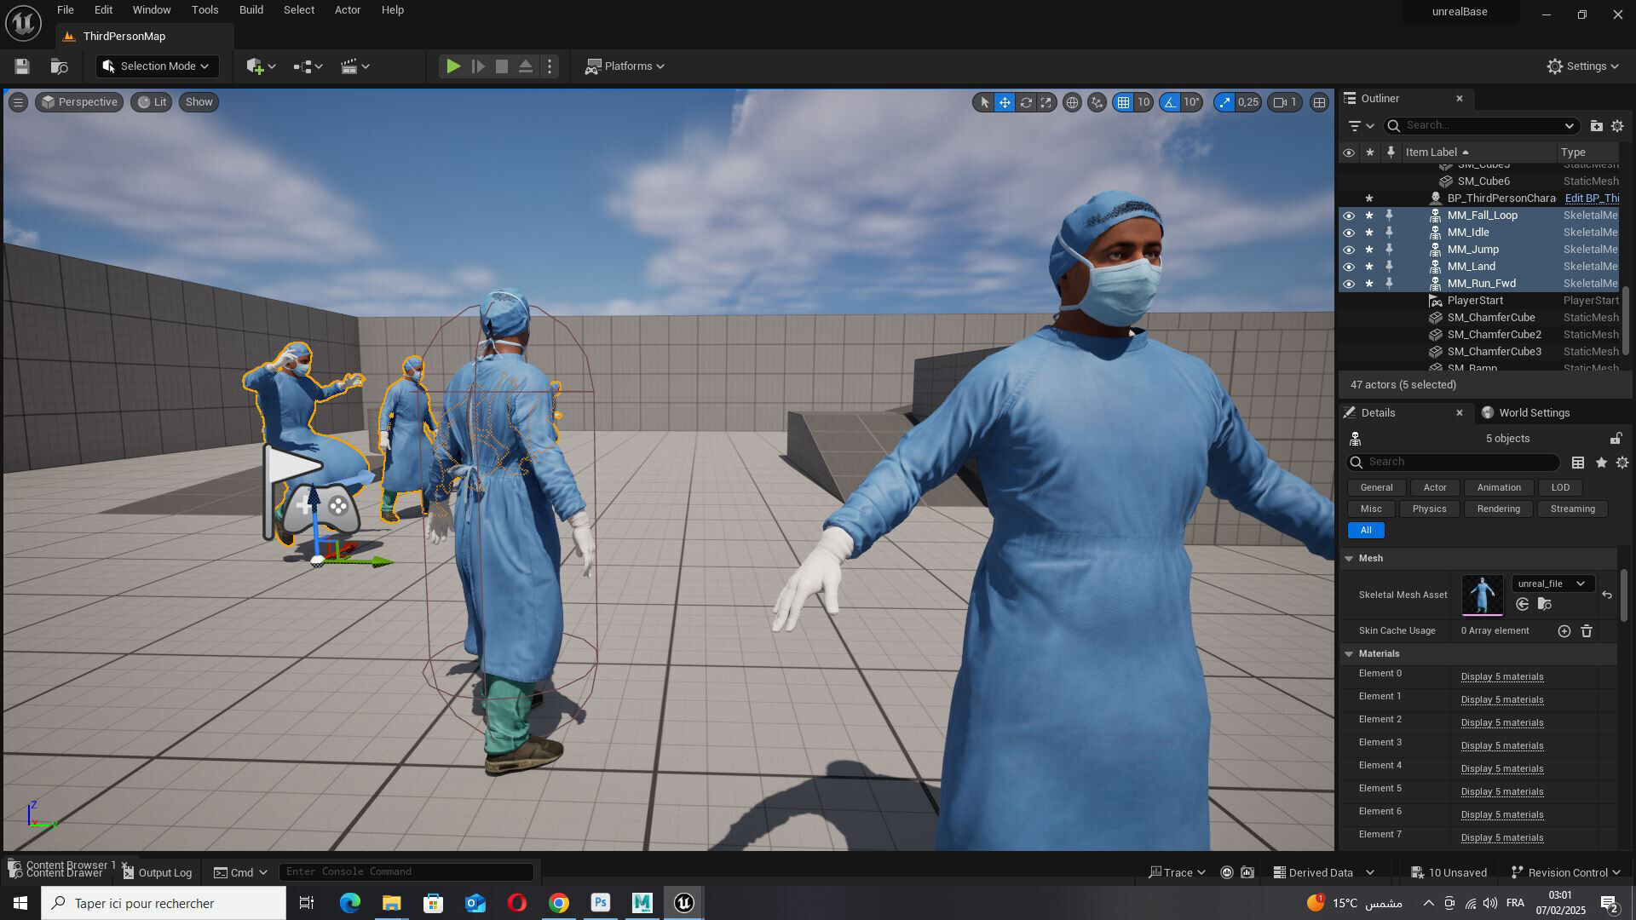This screenshot has height=920, width=1636.
Task: Click the frame skip button
Action: 478,66
